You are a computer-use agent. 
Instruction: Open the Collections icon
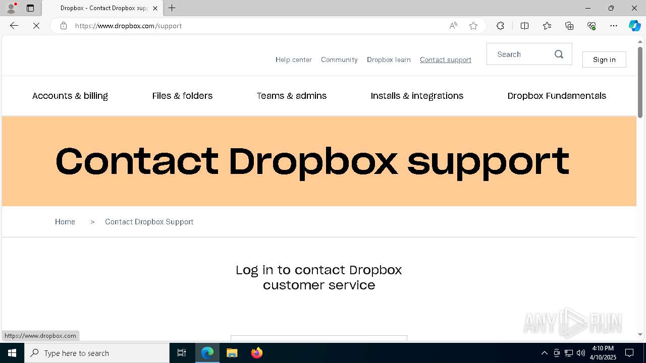[x=569, y=26]
